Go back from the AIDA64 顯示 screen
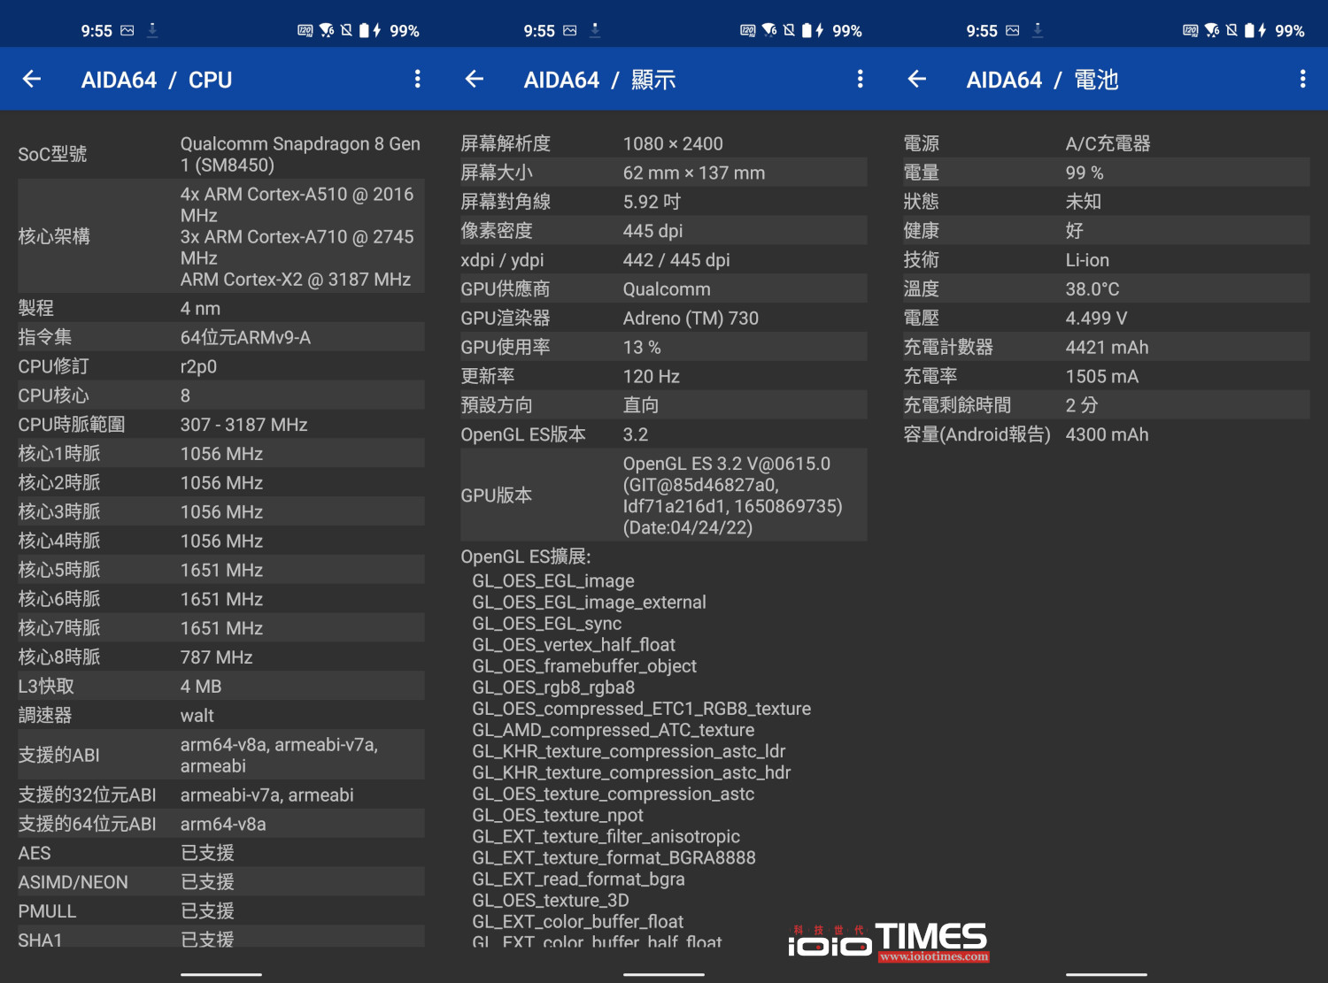 [475, 80]
